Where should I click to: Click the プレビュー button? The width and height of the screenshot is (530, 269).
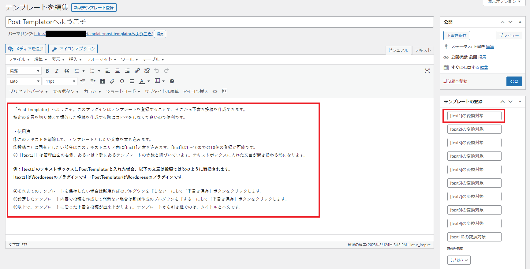(x=509, y=35)
